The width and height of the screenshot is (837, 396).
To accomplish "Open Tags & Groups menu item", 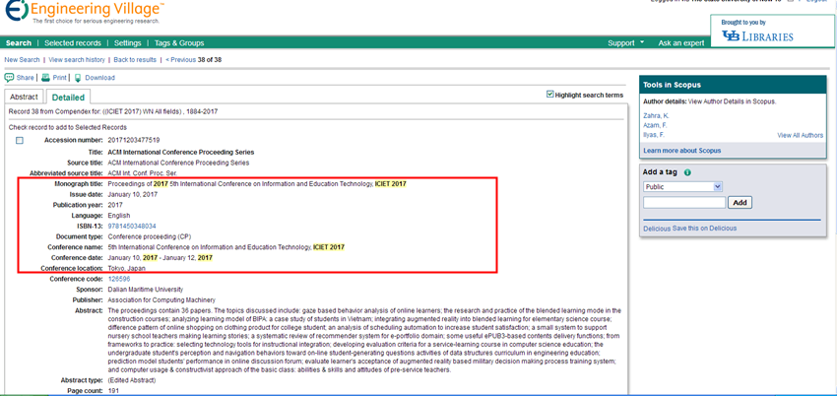I will (179, 43).
